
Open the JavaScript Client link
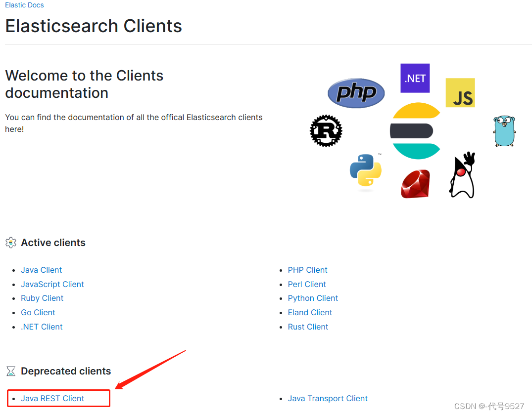[x=52, y=284]
